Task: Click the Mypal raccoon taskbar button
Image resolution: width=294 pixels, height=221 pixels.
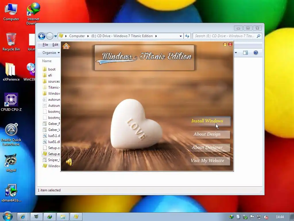Action: [36, 217]
